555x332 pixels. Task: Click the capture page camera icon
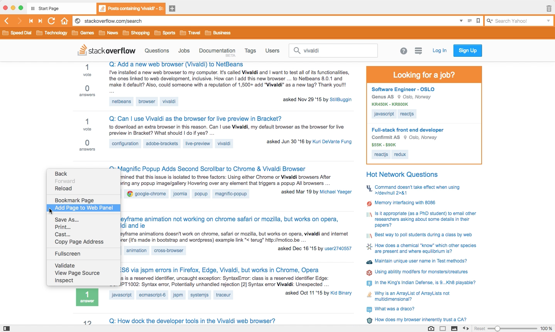431,329
